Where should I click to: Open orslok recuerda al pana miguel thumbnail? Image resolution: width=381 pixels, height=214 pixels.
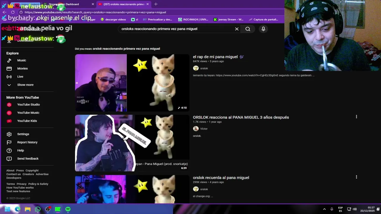(132, 189)
